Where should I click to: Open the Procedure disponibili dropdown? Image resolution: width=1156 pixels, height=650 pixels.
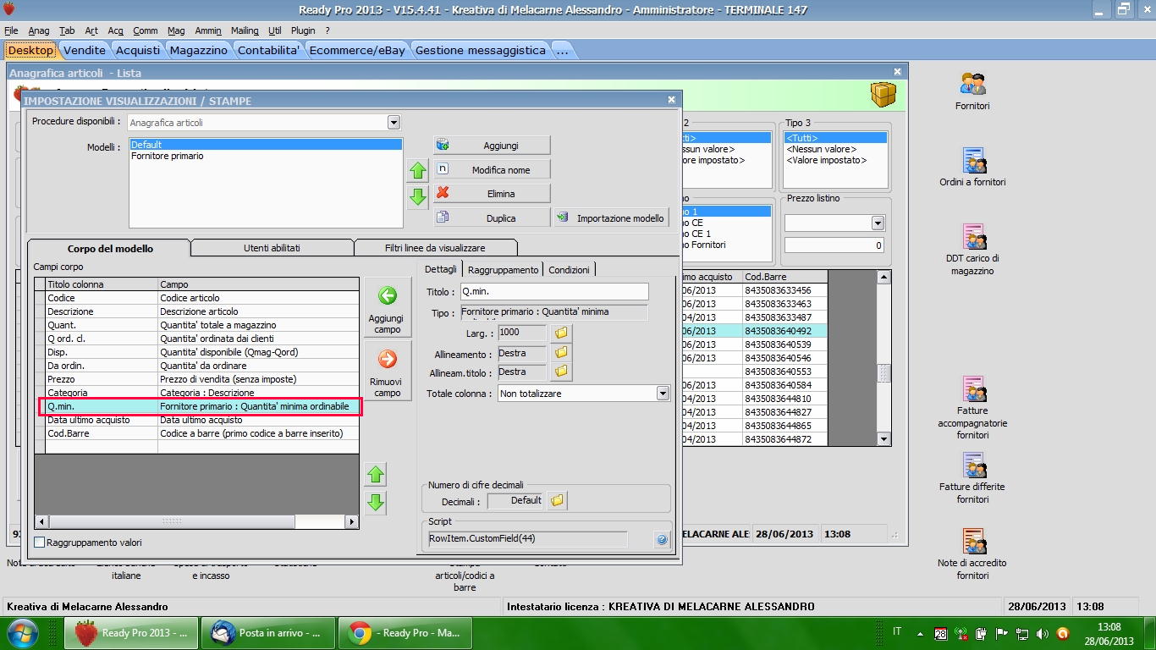pyautogui.click(x=394, y=123)
